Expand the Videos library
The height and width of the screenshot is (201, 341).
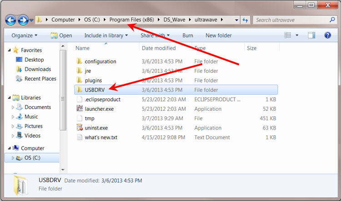point(13,136)
